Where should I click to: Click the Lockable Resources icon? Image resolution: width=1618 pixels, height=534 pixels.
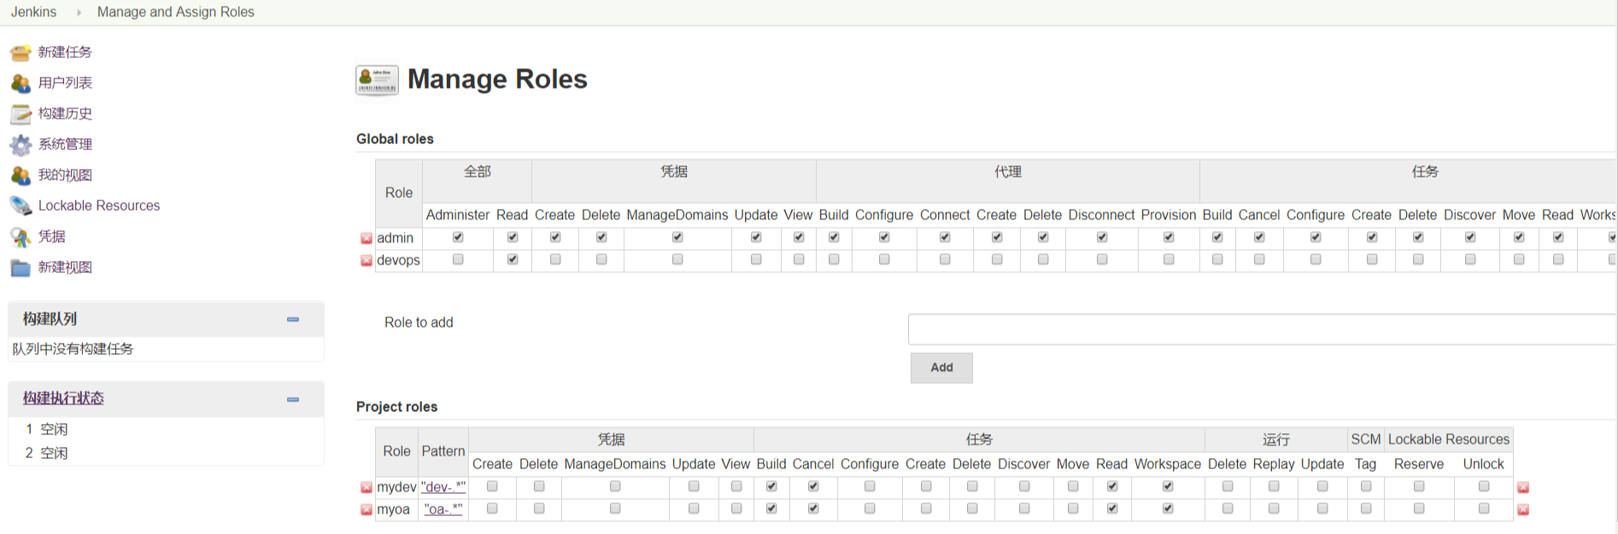point(21,206)
